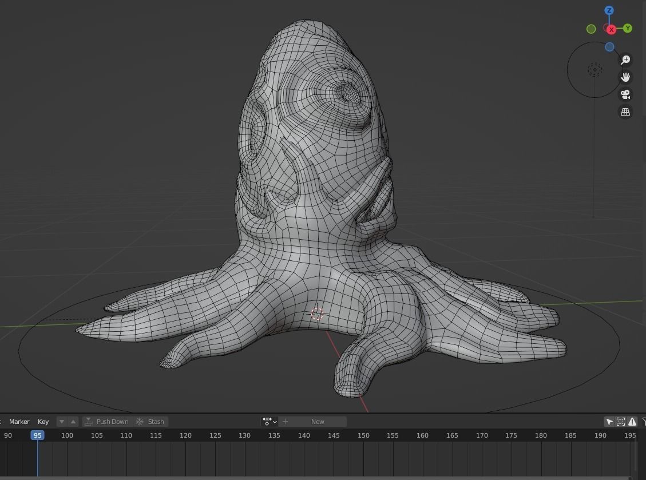Click the unlabeled green negative Y axis dot
Screen dimensions: 646x480
click(x=591, y=29)
